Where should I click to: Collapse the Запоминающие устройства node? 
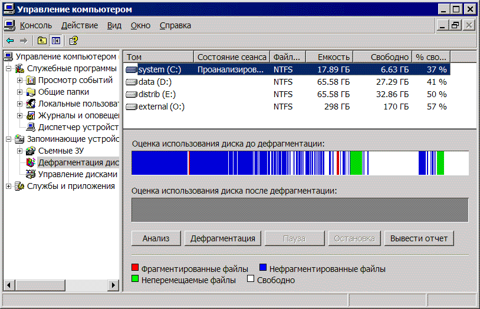pos(9,139)
